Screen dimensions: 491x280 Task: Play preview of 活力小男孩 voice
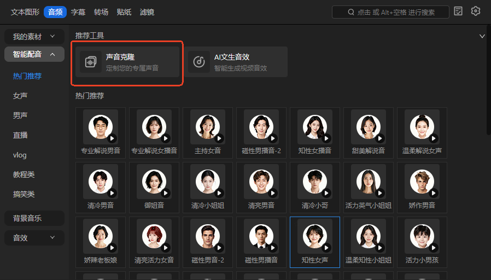(x=434, y=248)
